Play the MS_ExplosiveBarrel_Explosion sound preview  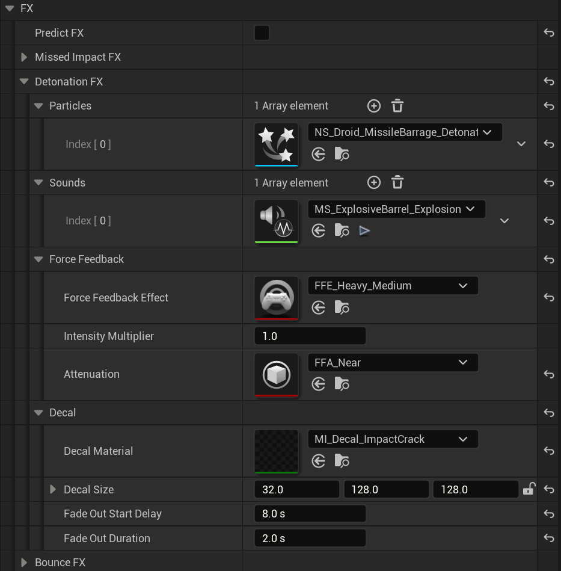pyautogui.click(x=364, y=231)
